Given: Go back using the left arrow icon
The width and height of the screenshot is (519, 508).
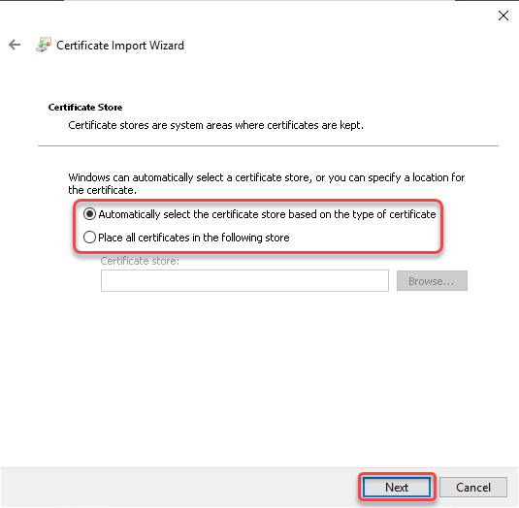Looking at the screenshot, I should click(x=15, y=45).
